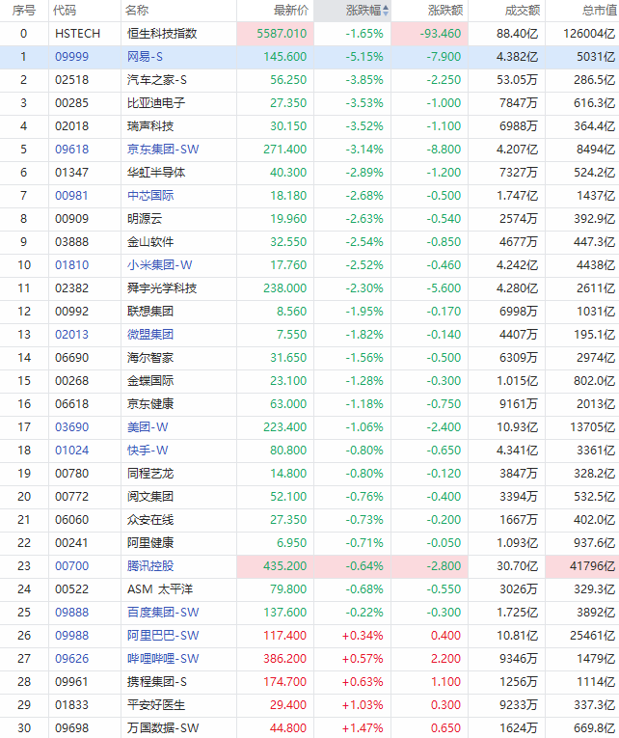Click 网易-S change -5.15% cell
Image resolution: width=619 pixels, height=738 pixels.
pos(353,57)
